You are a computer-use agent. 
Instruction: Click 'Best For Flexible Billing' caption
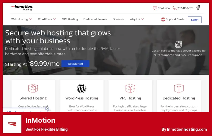[x=47, y=129]
